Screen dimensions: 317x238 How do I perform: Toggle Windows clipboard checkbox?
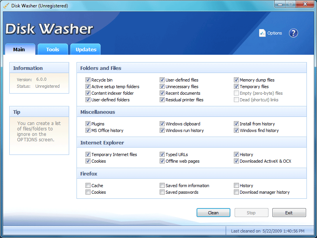162,123
